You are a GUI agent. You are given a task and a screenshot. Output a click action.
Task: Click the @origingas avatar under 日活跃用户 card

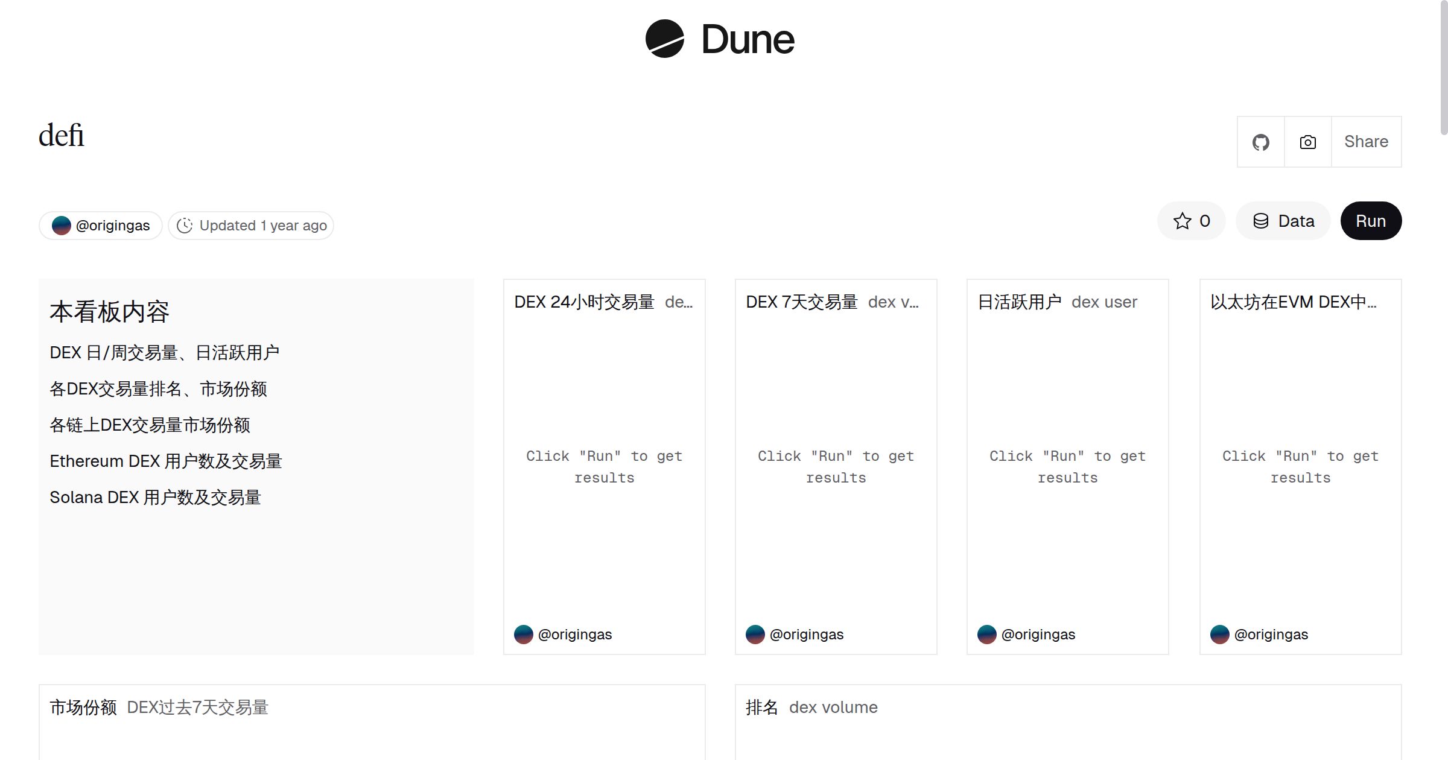pos(987,635)
